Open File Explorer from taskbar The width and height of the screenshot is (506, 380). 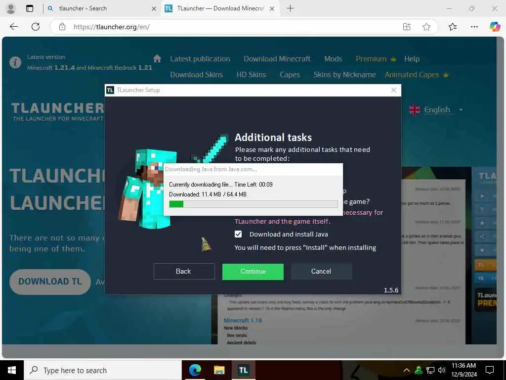(219, 370)
